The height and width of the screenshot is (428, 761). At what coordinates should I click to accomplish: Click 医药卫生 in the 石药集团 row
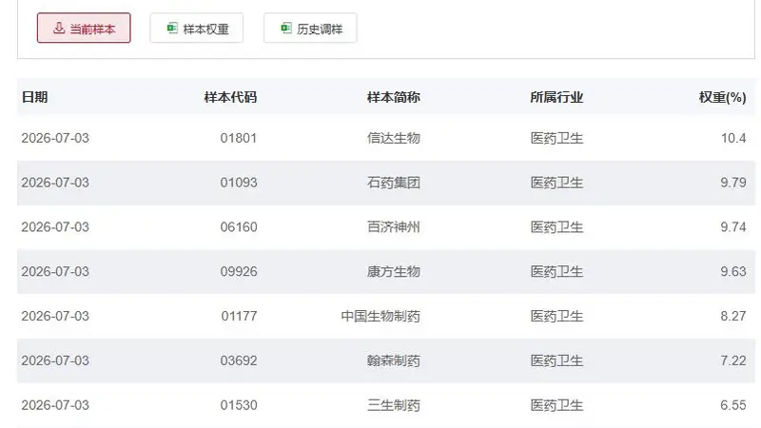point(556,183)
